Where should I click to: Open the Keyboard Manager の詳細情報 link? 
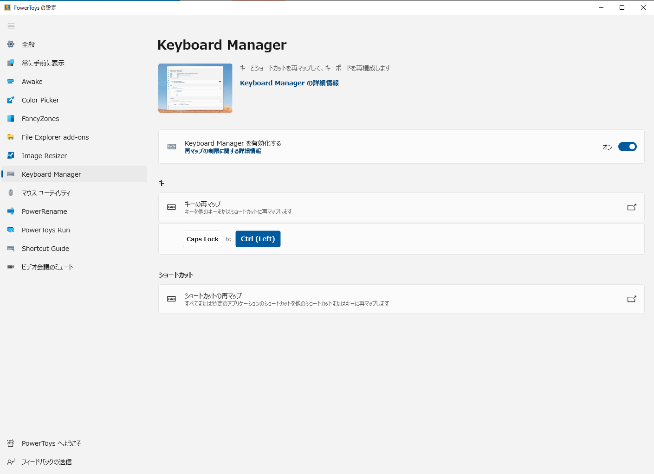(289, 83)
